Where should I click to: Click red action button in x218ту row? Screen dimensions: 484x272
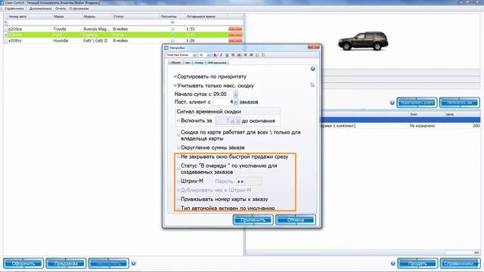pyautogui.click(x=235, y=41)
